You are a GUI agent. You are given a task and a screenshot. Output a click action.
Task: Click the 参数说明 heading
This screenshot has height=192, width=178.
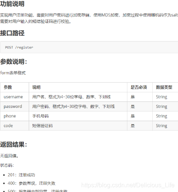pos(14,62)
